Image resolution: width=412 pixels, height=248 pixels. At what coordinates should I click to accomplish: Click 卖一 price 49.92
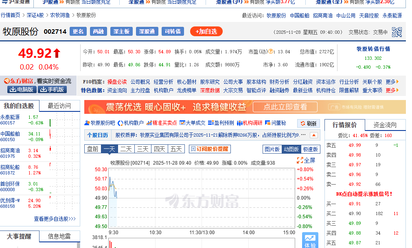[x=355, y=184]
